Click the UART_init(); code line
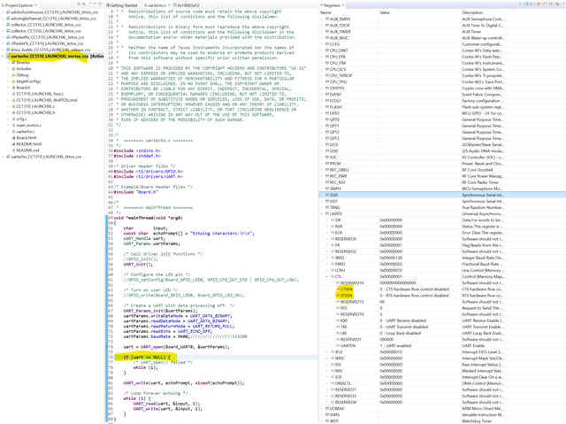Viewport: 566px width, 424px height. 138,265
